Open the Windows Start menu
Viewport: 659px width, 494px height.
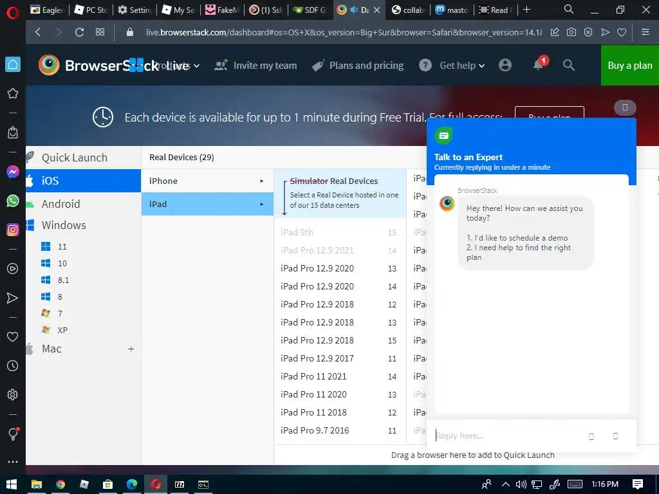click(12, 484)
